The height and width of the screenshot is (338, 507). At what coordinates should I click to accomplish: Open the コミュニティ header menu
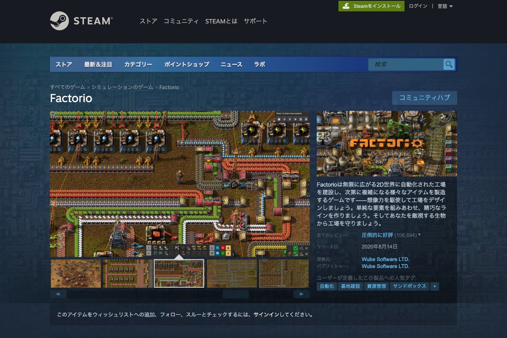click(181, 21)
